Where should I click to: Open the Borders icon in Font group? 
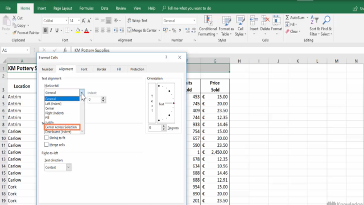[x=67, y=30]
